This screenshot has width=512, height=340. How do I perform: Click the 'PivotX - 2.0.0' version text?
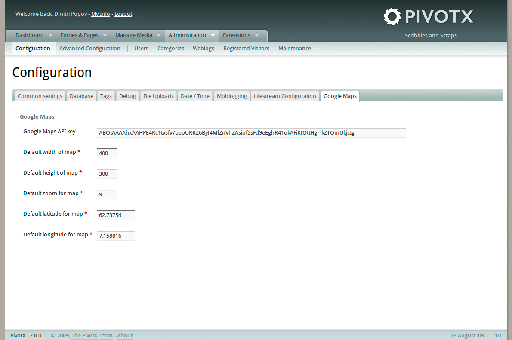coord(26,335)
